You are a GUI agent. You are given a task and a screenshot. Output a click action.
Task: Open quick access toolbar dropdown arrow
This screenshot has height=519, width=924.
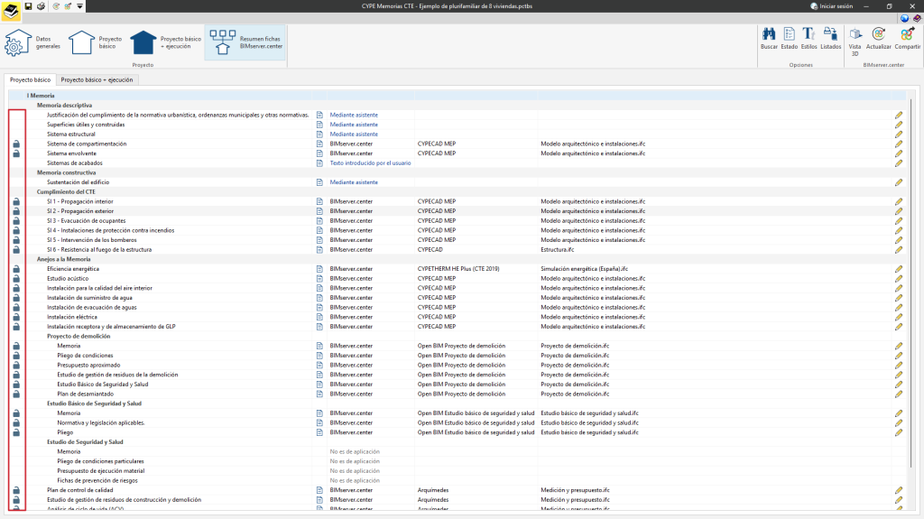79,6
